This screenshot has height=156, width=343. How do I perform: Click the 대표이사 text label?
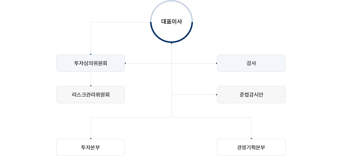(171, 21)
